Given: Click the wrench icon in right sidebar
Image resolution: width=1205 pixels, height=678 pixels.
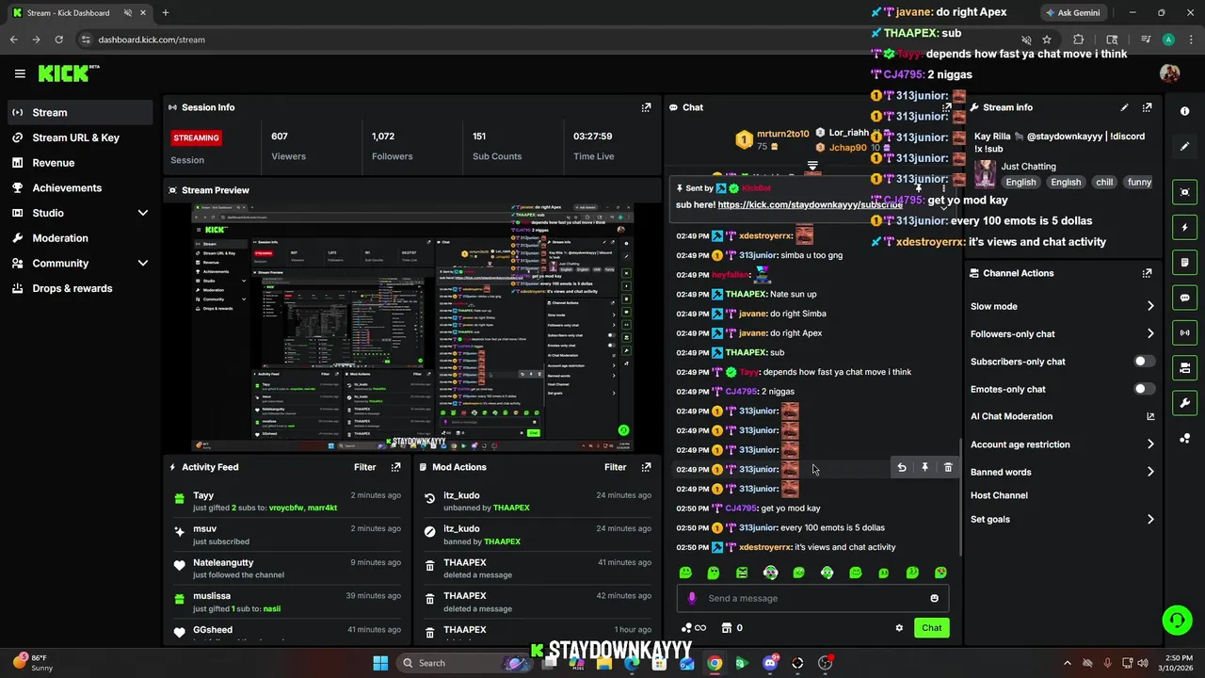Looking at the screenshot, I should pos(1184,403).
